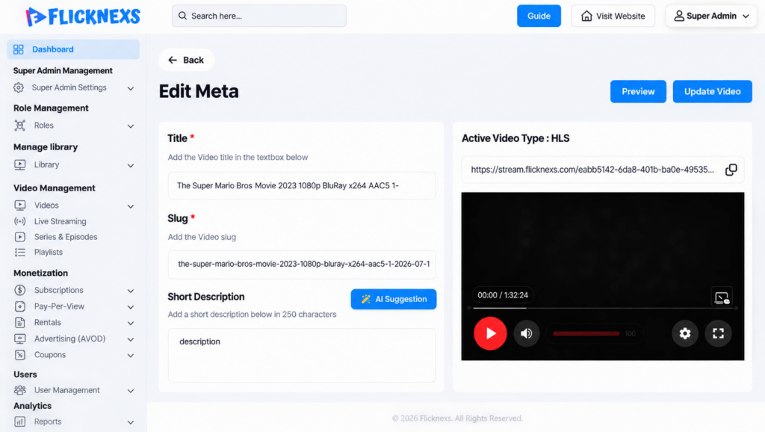Expand the Pay-Per-View chevron
Screen dimensions: 765x432
click(131, 307)
